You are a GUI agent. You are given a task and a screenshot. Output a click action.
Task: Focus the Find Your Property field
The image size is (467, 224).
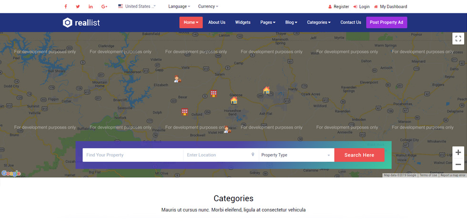pos(133,155)
